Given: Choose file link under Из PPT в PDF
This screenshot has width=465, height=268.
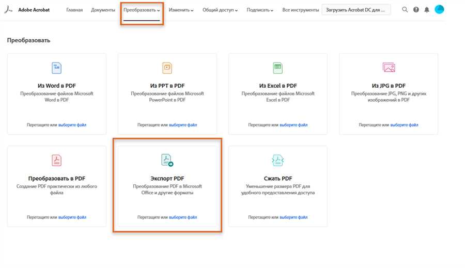Looking at the screenshot, I should 183,125.
